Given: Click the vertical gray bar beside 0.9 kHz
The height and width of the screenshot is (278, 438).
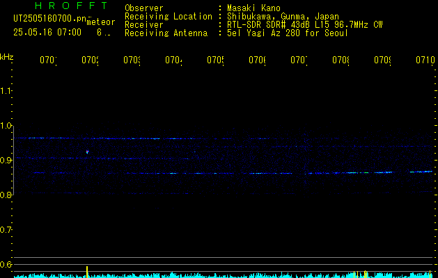Looking at the screenshot, I should [13, 160].
